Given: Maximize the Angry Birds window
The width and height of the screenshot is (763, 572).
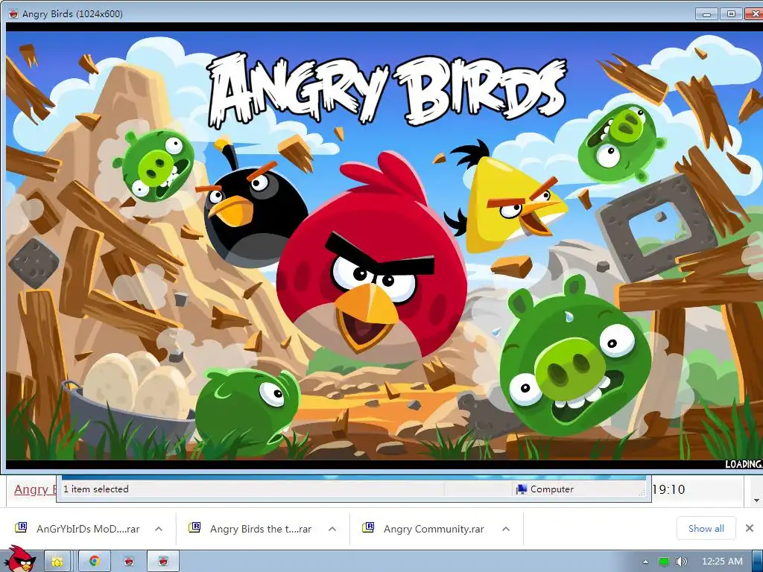Looking at the screenshot, I should point(731,14).
